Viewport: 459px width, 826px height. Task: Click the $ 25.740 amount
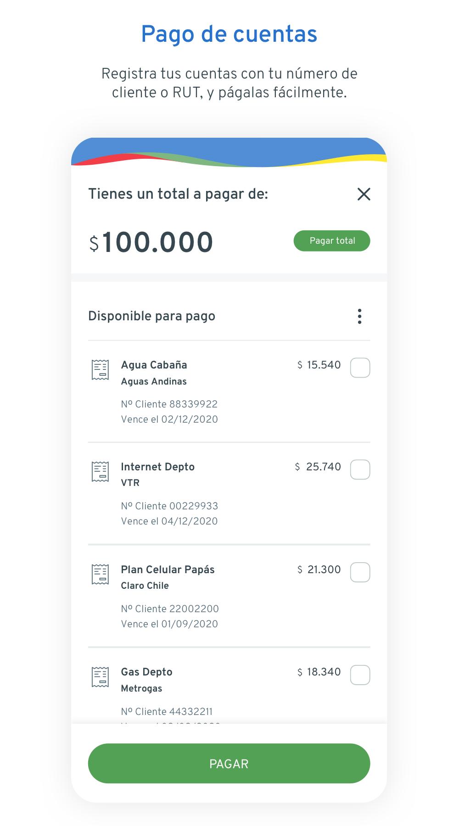[x=318, y=467]
